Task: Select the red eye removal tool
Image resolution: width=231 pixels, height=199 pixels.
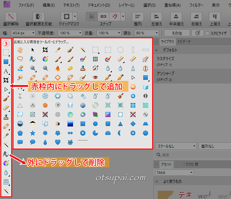Action: pyautogui.click(x=95, y=78)
